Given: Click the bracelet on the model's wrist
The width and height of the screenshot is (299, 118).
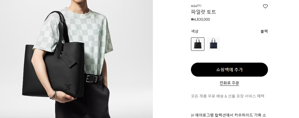Looking at the screenshot, I should pyautogui.click(x=53, y=95).
